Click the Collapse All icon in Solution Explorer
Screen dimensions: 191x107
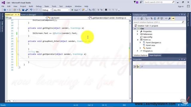pos(158,18)
